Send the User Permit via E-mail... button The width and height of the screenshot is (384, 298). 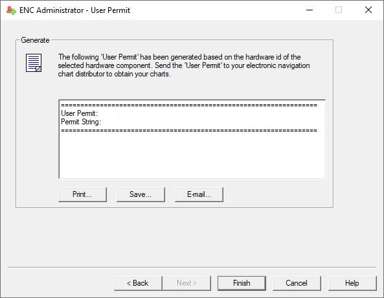(199, 194)
